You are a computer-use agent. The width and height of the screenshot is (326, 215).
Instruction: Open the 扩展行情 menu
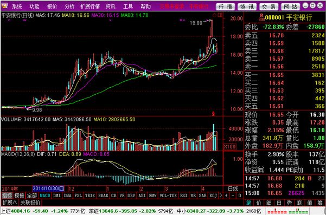(x=90, y=6)
